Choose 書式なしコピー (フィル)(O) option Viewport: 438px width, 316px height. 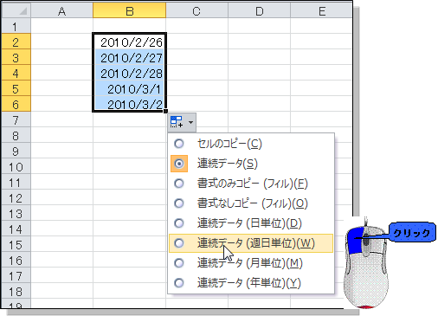[x=251, y=203]
